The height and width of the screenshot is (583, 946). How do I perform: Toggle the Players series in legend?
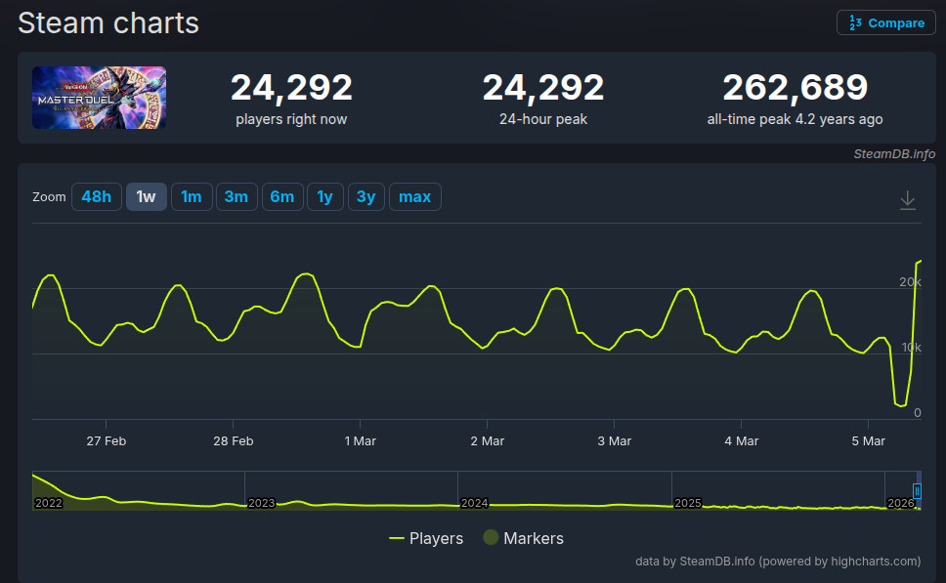coord(426,538)
